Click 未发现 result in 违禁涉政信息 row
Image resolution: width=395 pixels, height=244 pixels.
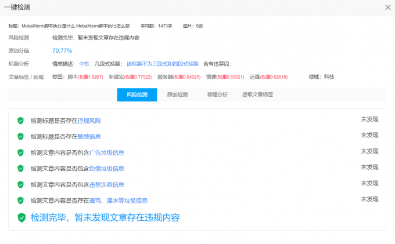369,183
